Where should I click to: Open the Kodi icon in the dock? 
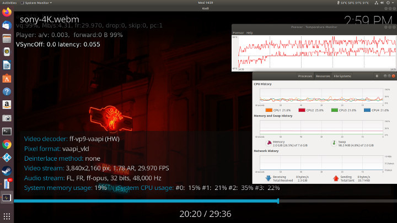7,158
